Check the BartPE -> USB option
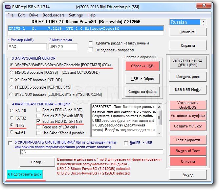The width and height of the screenshot is (219, 191). click(x=125, y=143)
